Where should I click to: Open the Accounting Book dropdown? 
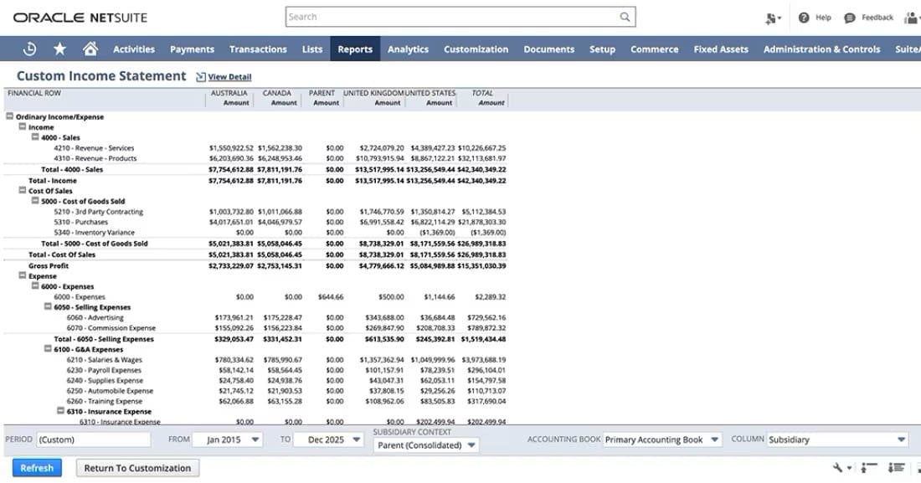pos(662,439)
